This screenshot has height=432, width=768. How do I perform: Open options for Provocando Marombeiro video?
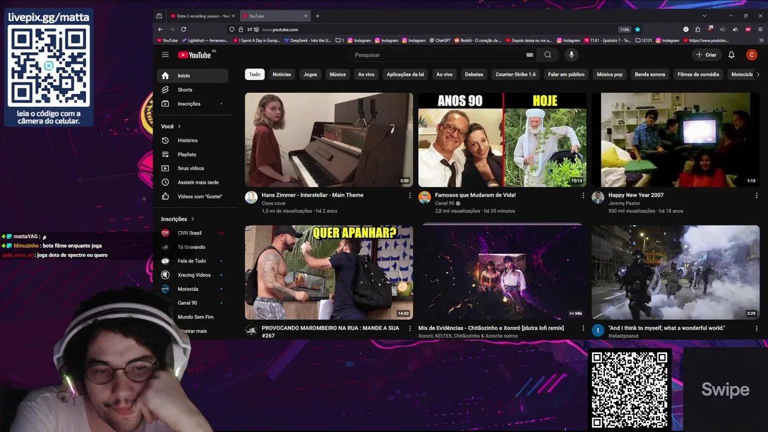pyautogui.click(x=410, y=329)
